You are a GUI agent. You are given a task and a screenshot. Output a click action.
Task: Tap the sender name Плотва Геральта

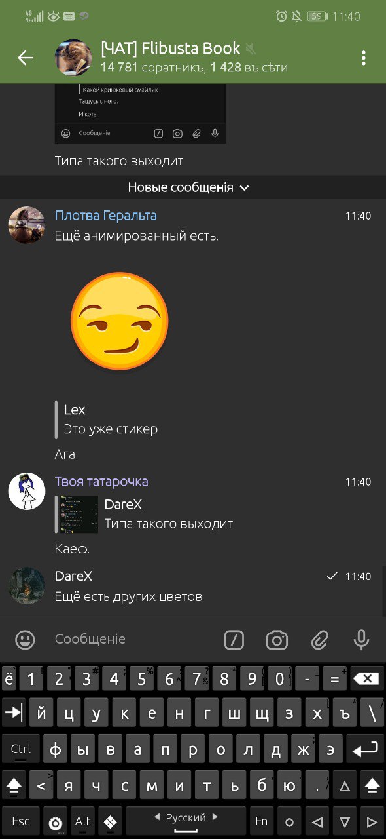click(105, 216)
